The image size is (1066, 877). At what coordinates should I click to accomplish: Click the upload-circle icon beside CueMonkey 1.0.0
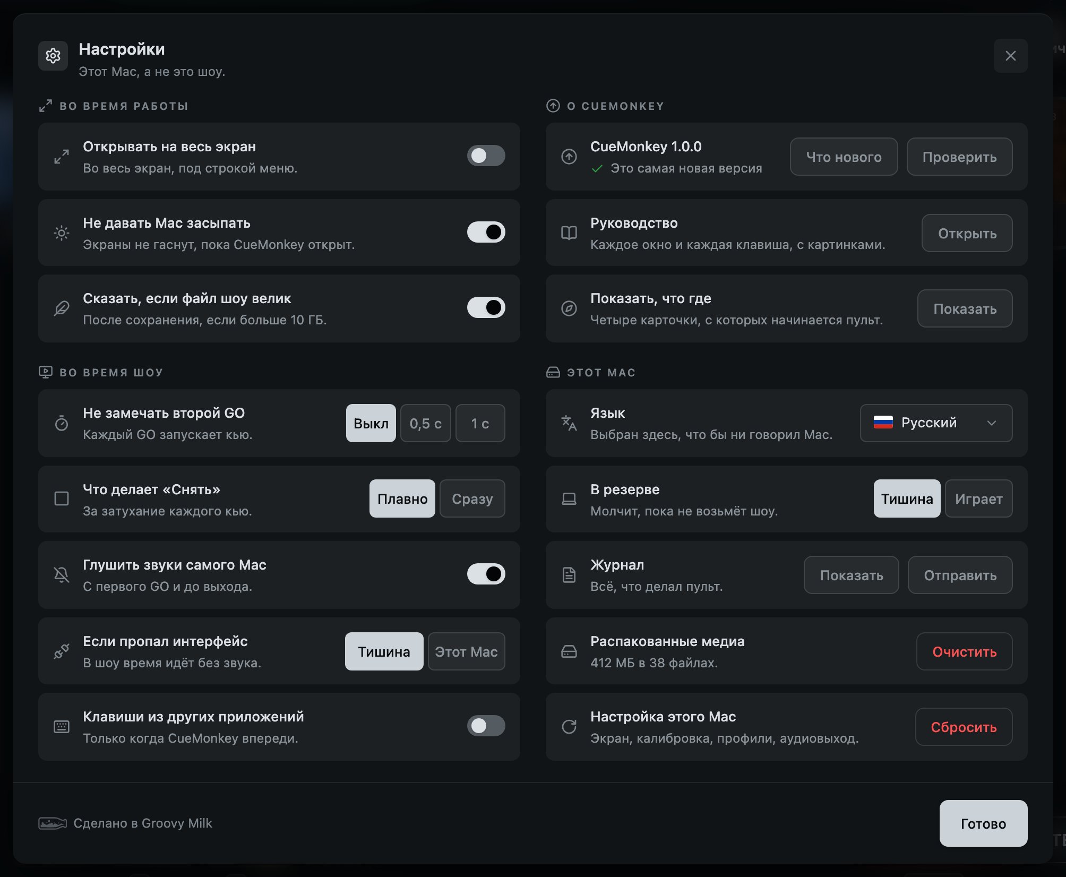pos(569,157)
